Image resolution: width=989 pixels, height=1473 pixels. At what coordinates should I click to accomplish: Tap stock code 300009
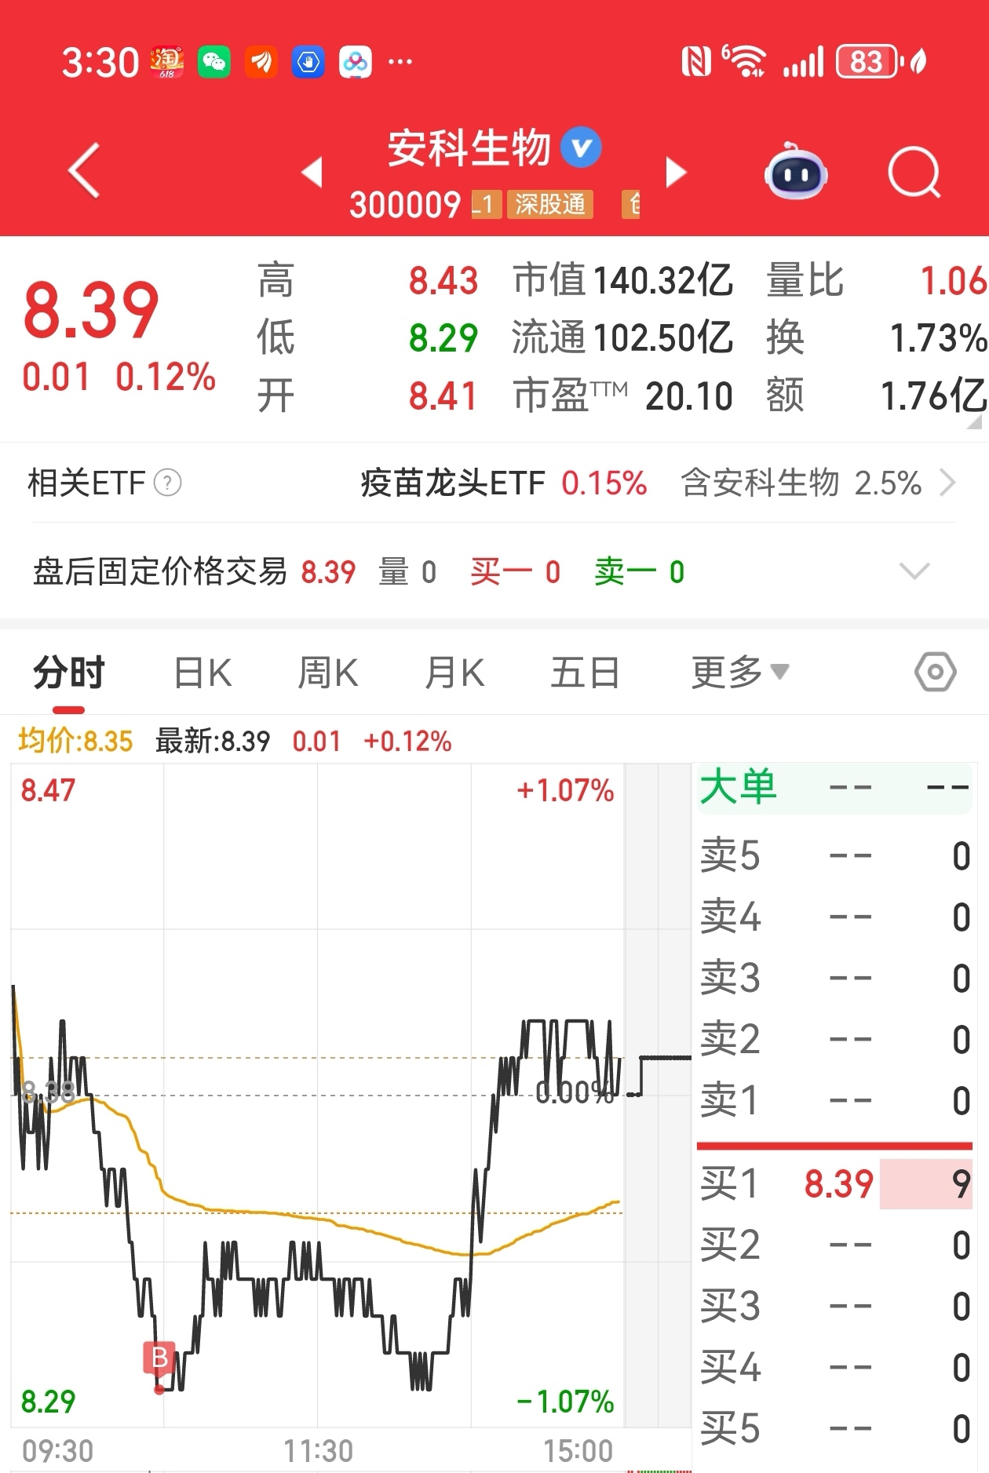404,205
